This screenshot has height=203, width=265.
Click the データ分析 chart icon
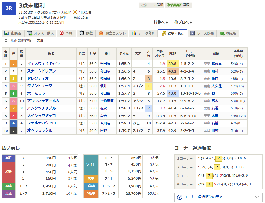tap(134, 33)
